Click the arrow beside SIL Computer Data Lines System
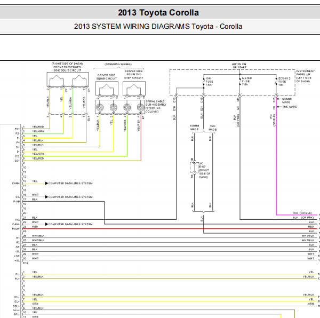The image size is (320, 318). (46, 197)
